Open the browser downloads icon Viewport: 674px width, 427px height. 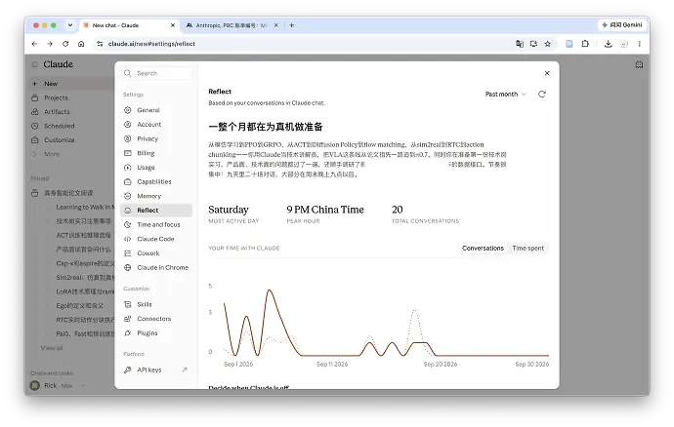point(608,44)
